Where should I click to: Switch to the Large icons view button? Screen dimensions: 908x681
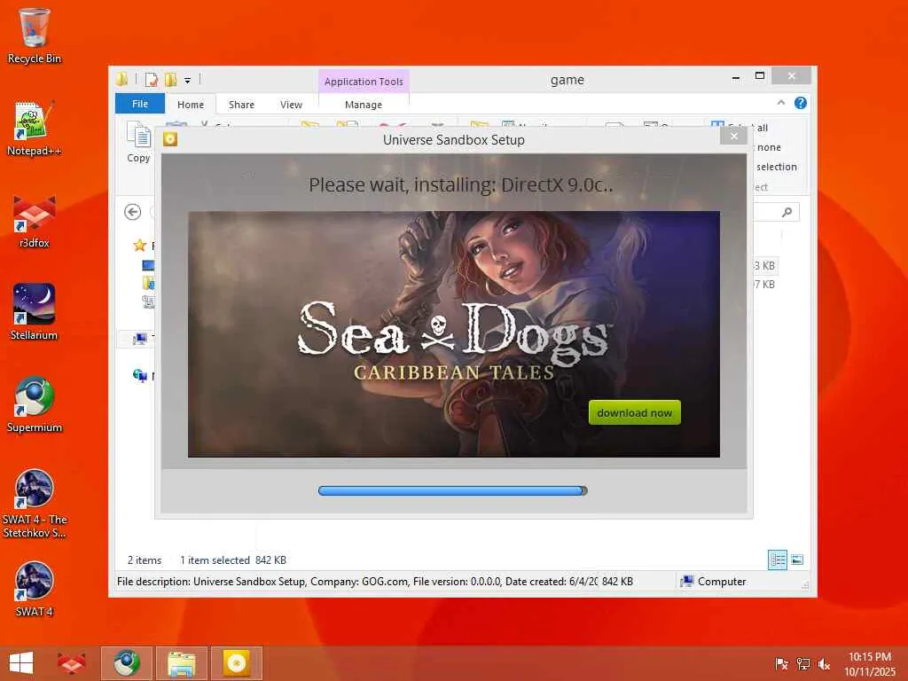797,560
